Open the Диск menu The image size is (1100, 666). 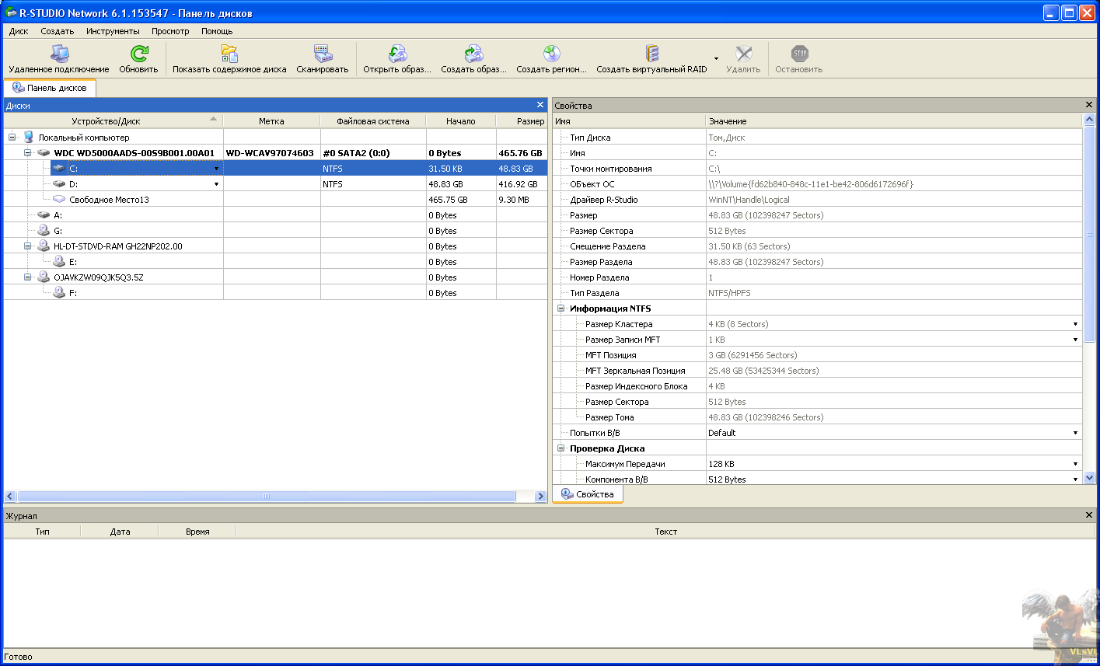pos(19,31)
